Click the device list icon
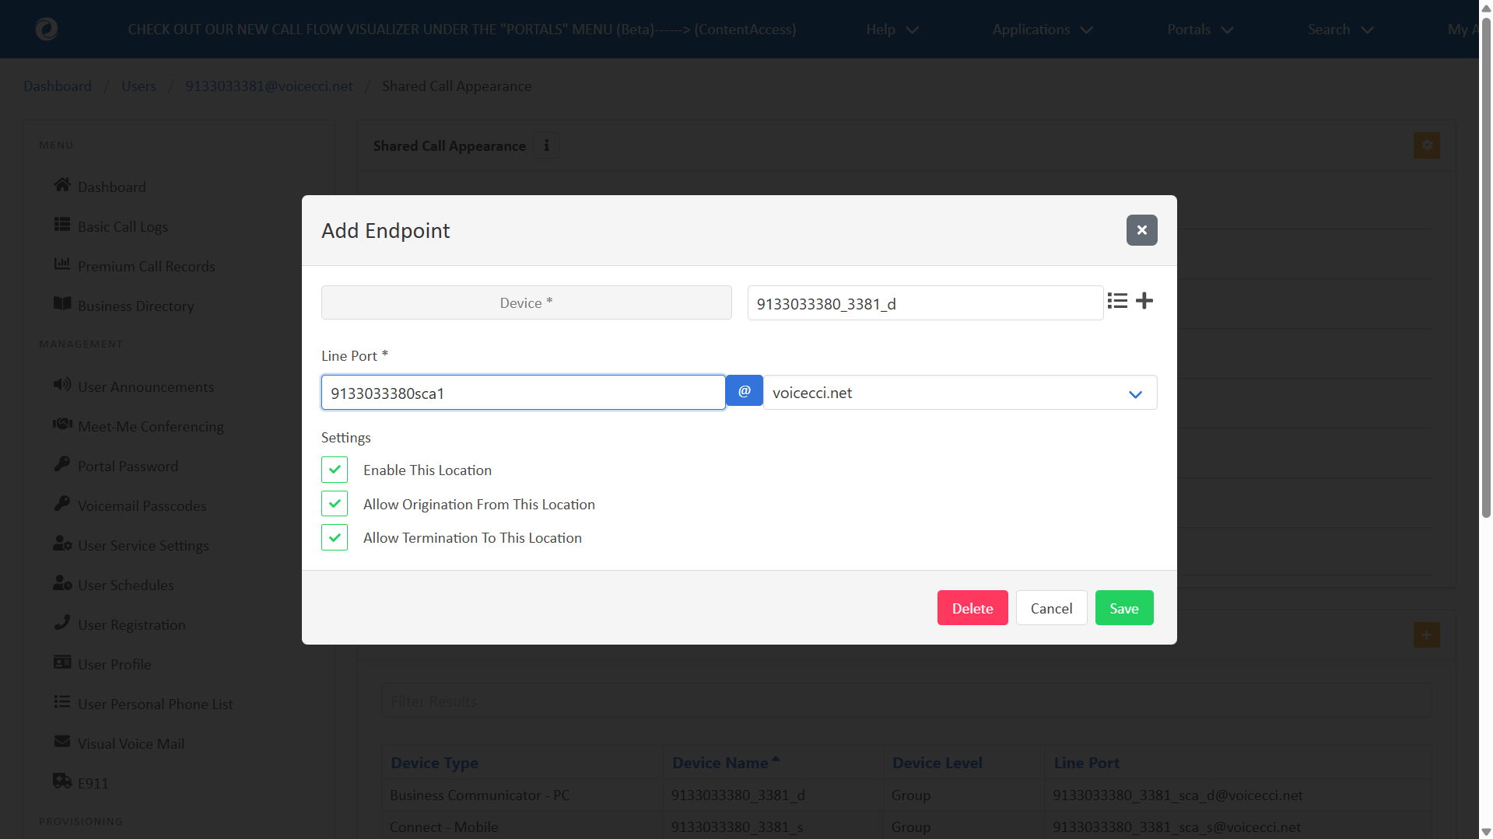Viewport: 1493px width, 839px height. click(1117, 301)
